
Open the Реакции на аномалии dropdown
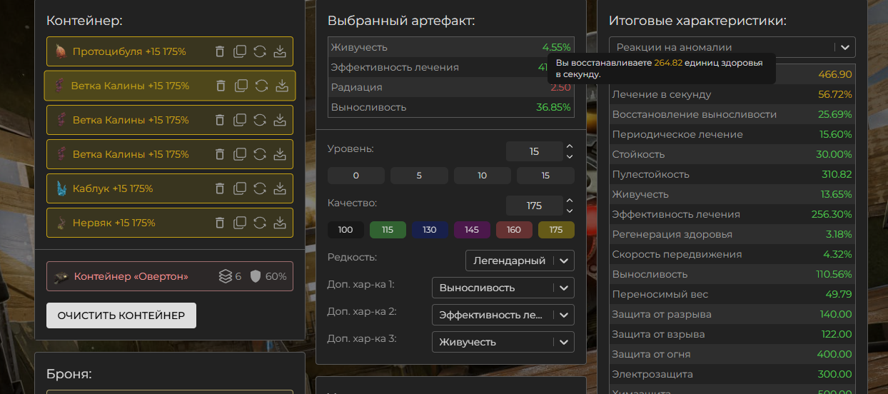click(732, 48)
